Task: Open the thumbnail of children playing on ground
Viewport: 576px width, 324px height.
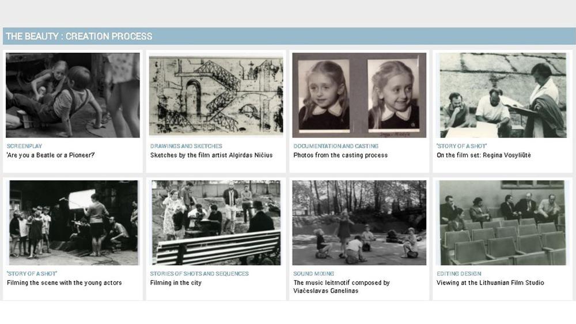Action: pyautogui.click(x=73, y=95)
